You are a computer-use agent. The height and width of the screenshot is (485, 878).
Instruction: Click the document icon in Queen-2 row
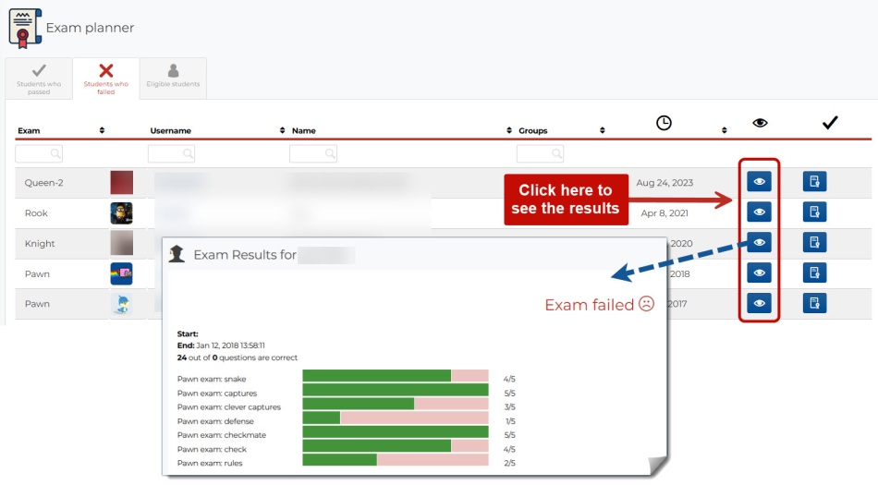click(814, 182)
